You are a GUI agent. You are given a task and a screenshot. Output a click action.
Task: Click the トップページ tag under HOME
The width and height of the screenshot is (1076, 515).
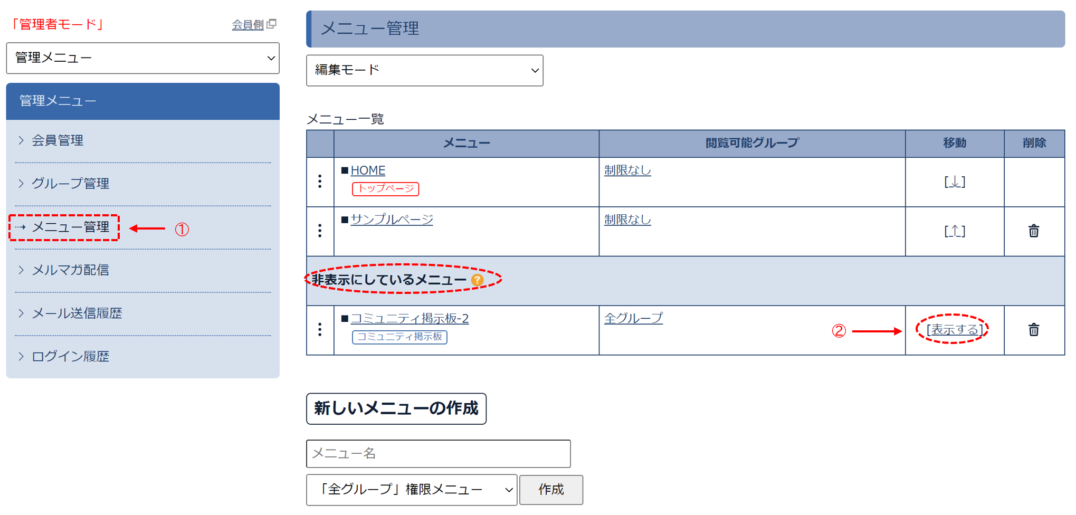coord(385,188)
